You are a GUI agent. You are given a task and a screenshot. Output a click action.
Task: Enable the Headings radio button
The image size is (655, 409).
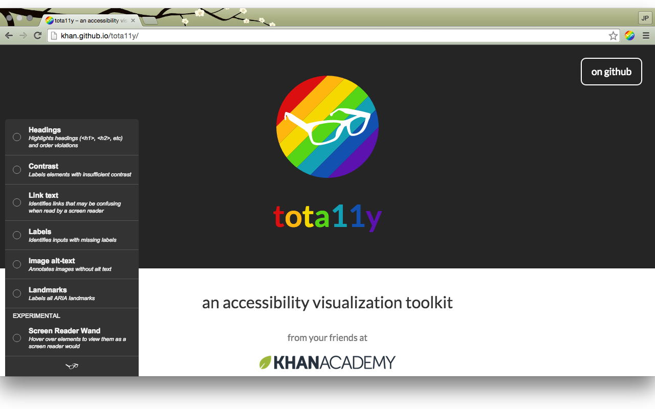[x=17, y=137]
